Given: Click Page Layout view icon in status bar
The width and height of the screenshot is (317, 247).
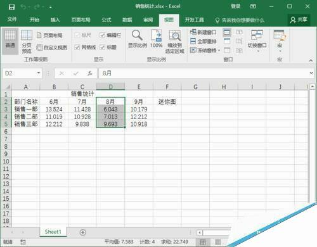Looking at the screenshot, I should point(218,242).
